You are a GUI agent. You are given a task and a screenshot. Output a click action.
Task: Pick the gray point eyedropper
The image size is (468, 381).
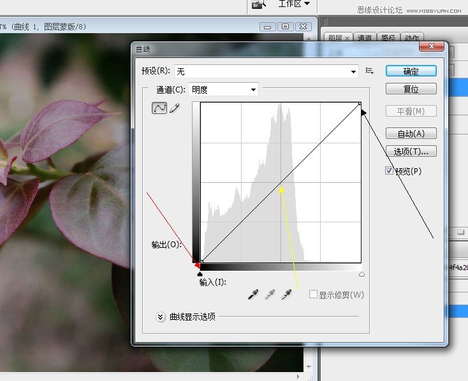270,294
